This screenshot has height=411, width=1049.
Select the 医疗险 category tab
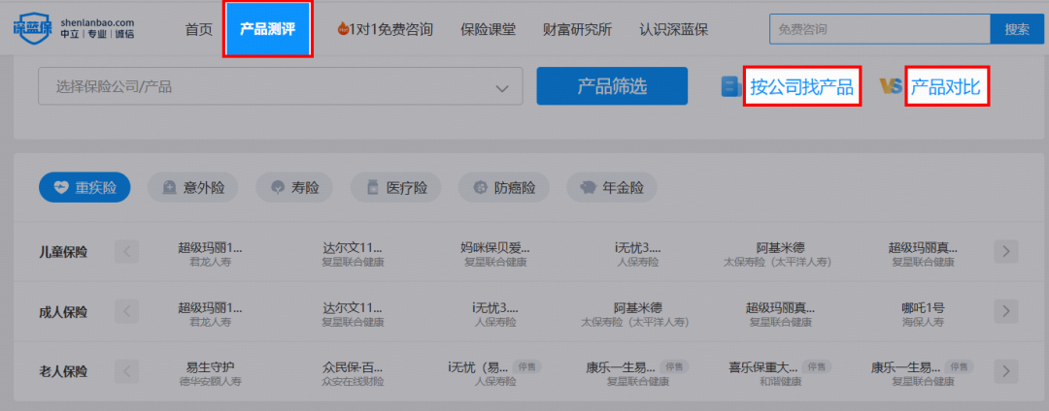click(395, 188)
